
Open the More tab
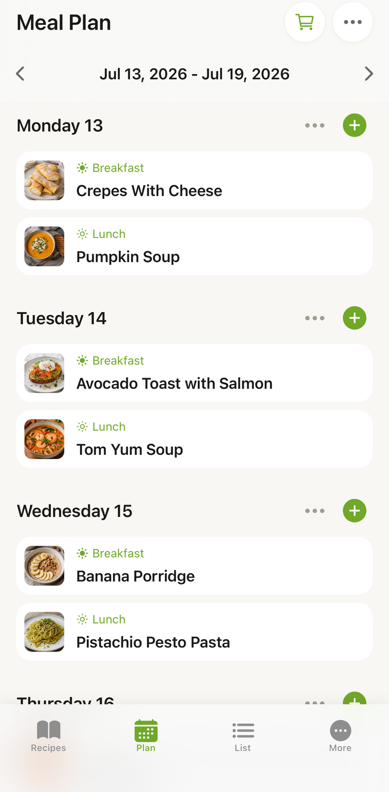[340, 736]
